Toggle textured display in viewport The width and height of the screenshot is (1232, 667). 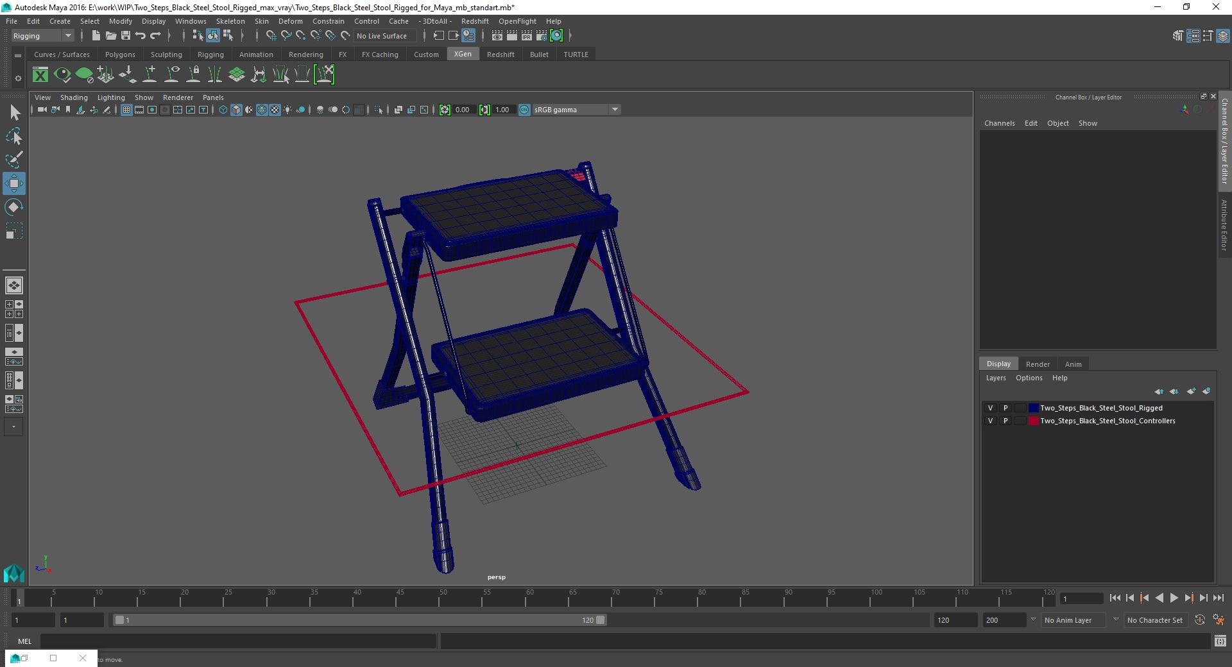pyautogui.click(x=275, y=110)
